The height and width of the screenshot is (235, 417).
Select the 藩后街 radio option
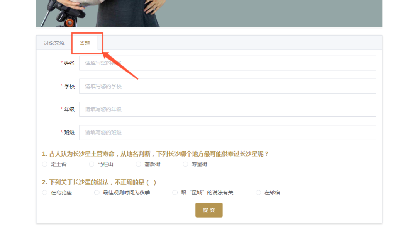pyautogui.click(x=138, y=164)
